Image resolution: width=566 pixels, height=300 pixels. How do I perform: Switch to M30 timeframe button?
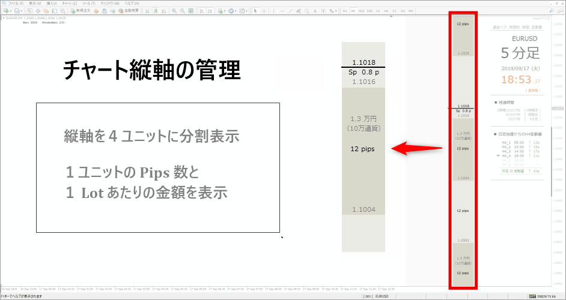370,11
